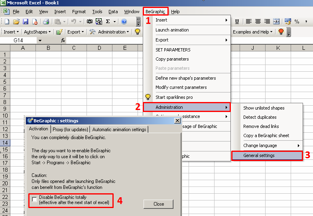Screen dimensions: 313x216
Task: Click the orange light bulb icon
Action: click(281, 32)
